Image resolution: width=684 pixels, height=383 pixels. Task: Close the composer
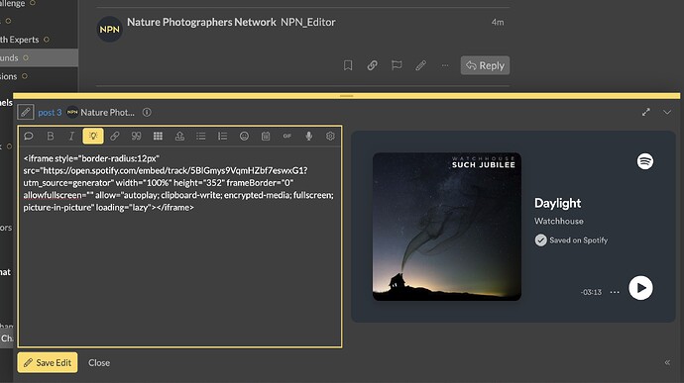(x=99, y=362)
